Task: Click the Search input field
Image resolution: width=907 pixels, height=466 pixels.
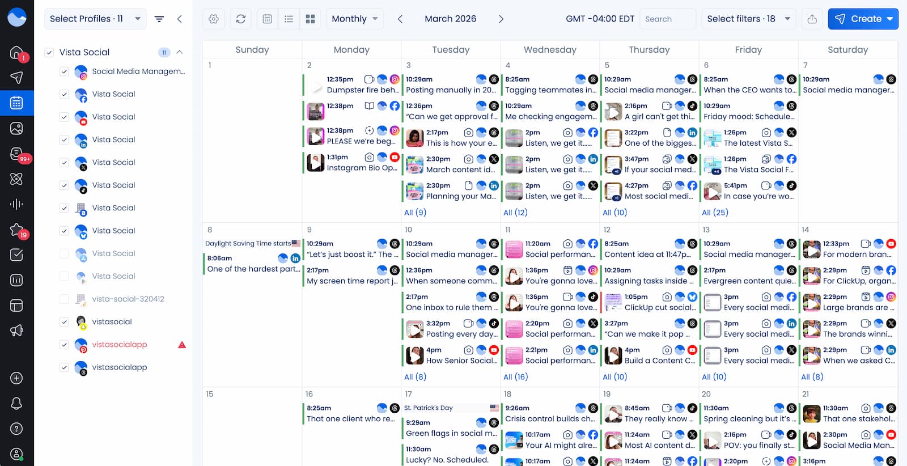Action: coord(668,19)
